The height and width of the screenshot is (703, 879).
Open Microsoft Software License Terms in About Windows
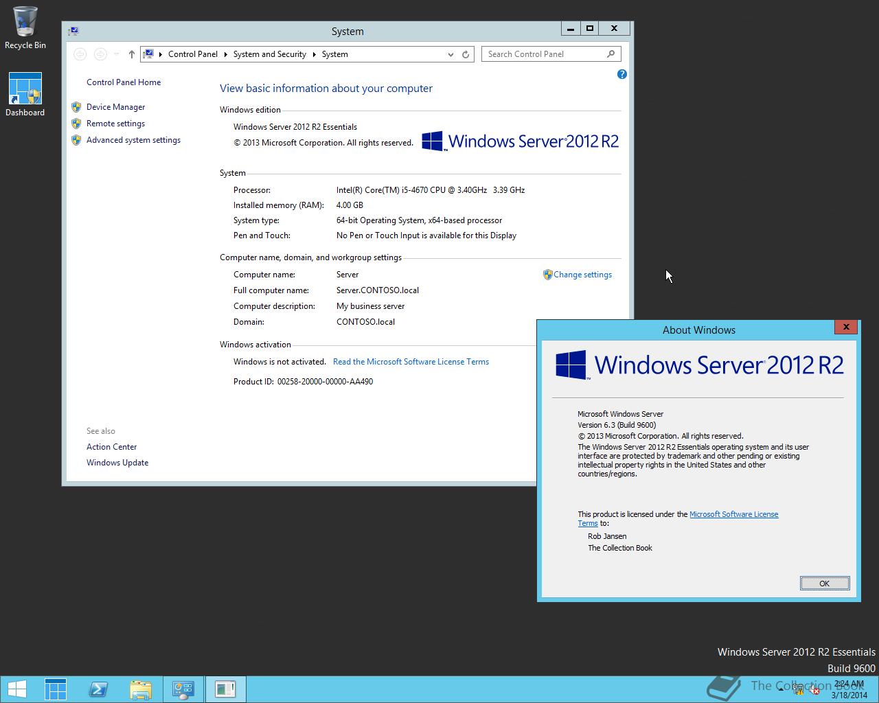point(733,514)
